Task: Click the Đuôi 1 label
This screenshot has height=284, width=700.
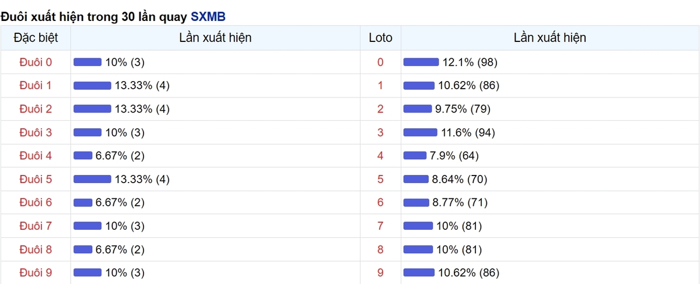Action: pyautogui.click(x=36, y=86)
